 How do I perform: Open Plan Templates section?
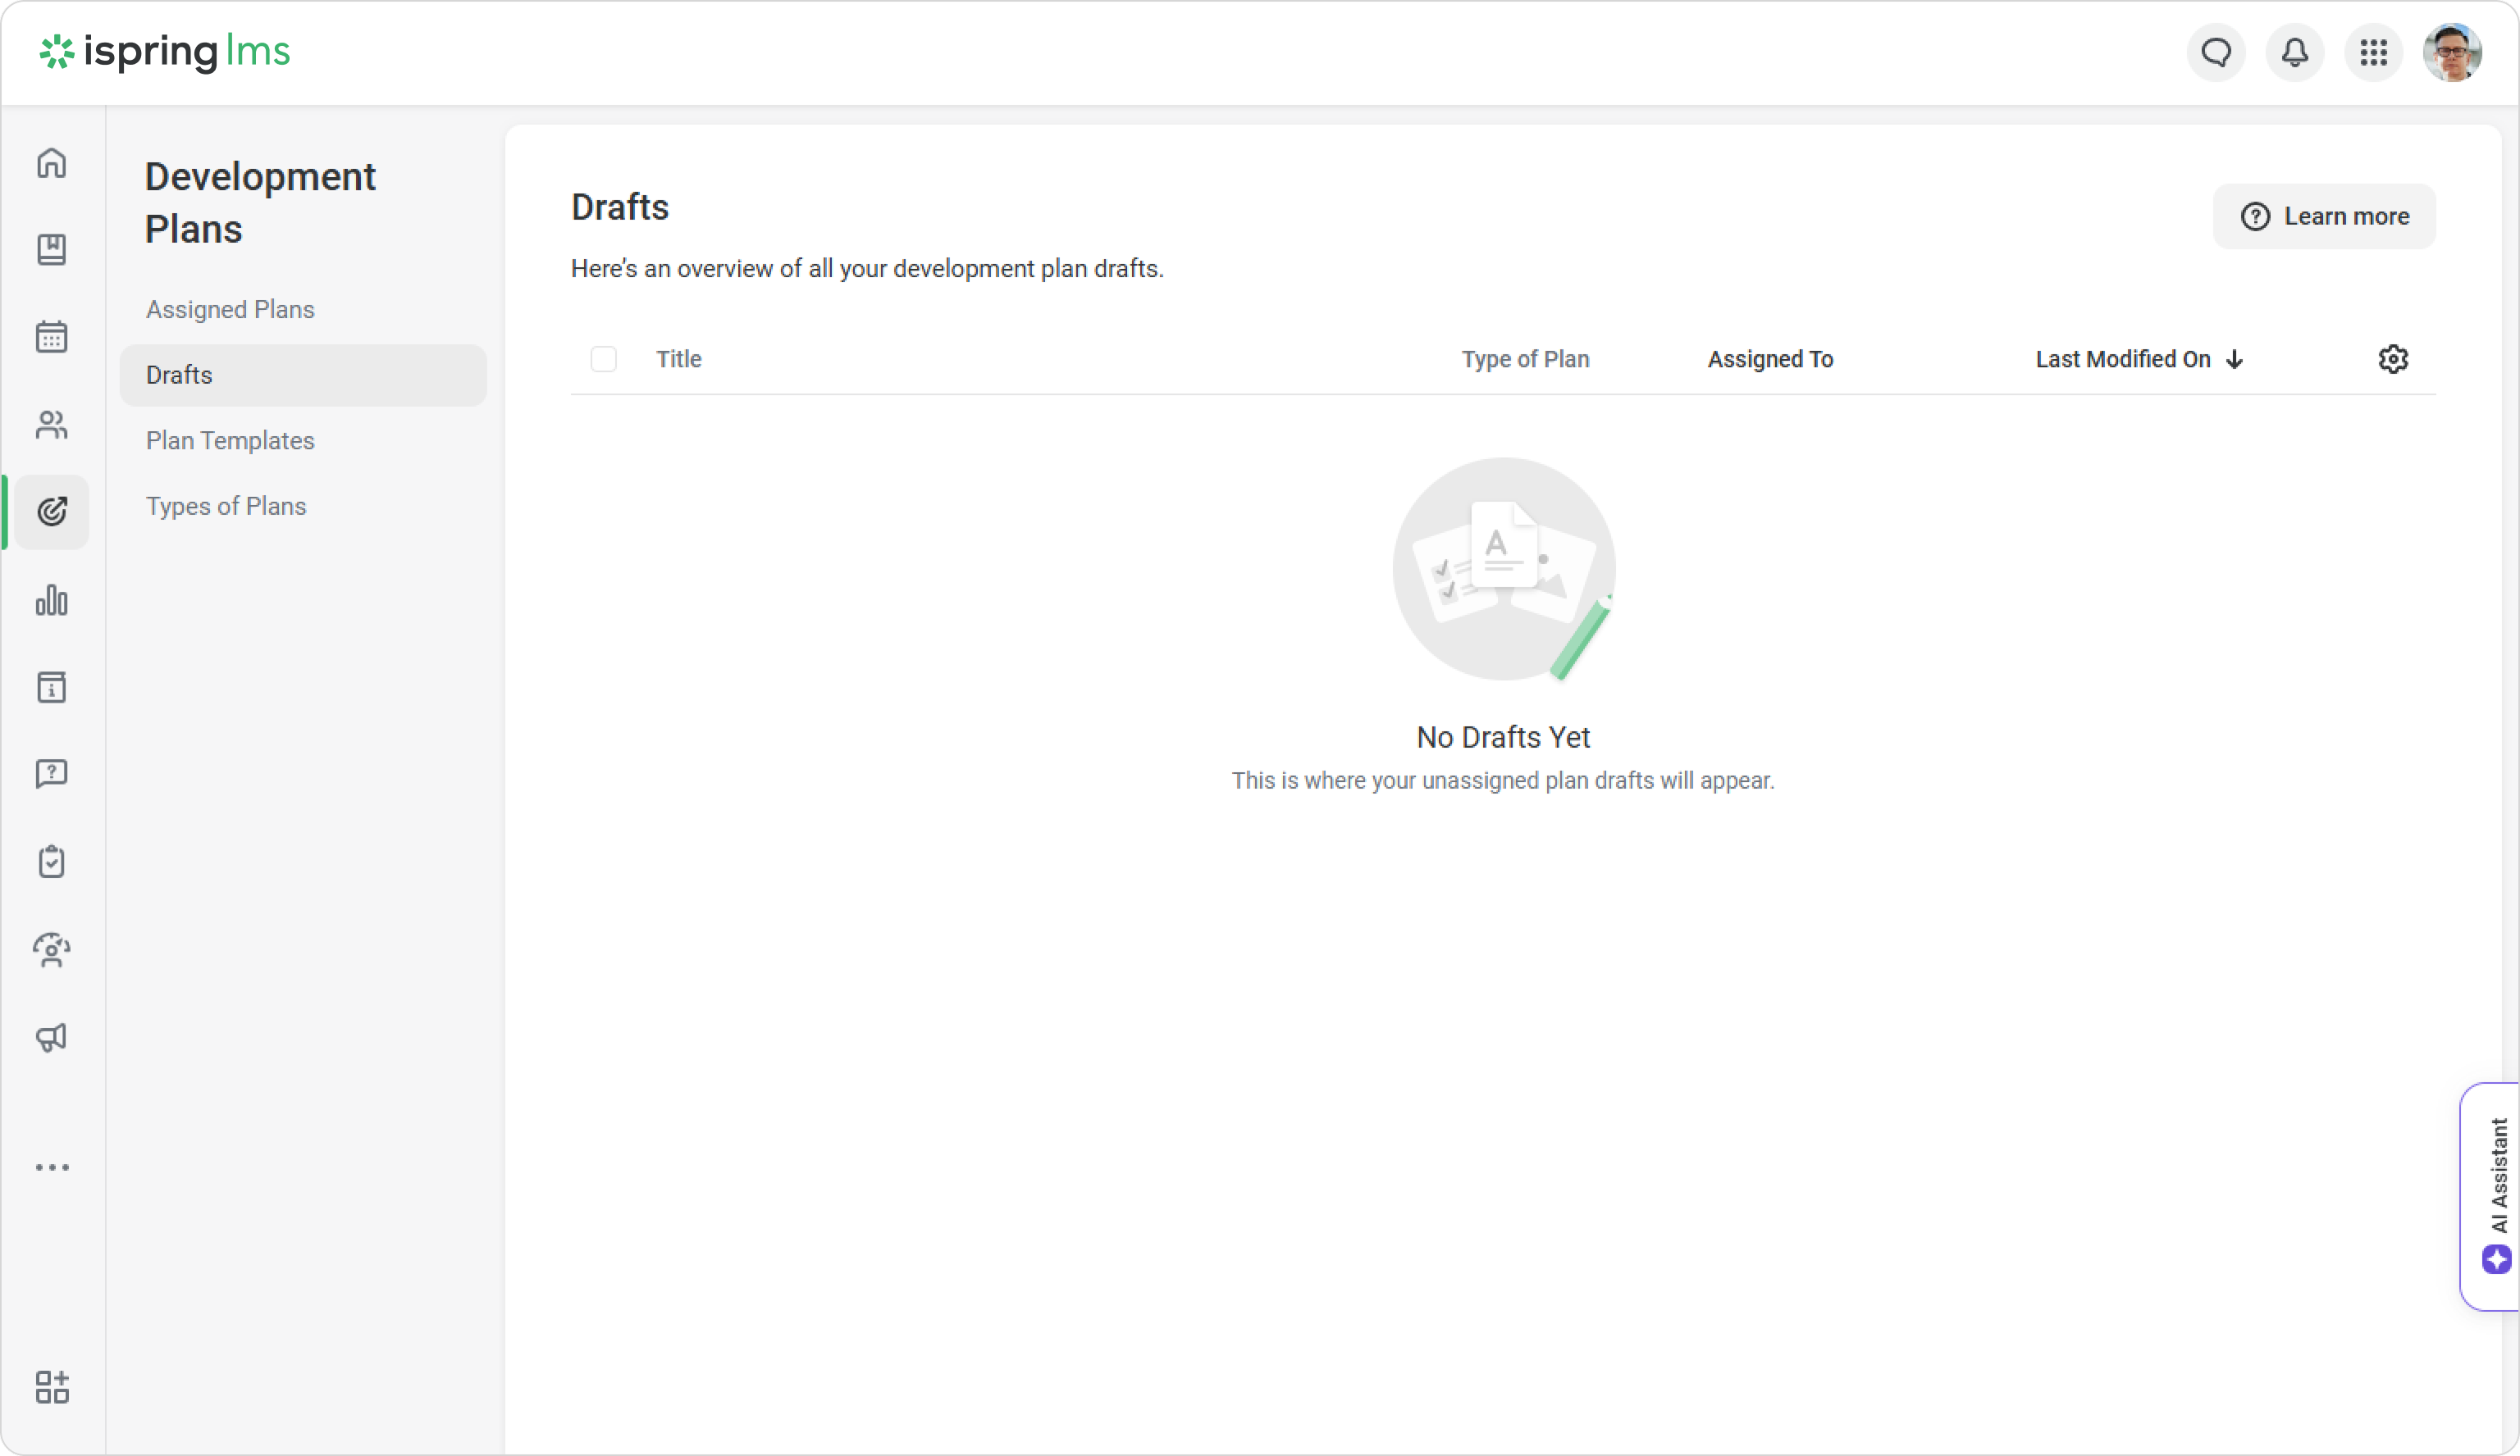230,441
